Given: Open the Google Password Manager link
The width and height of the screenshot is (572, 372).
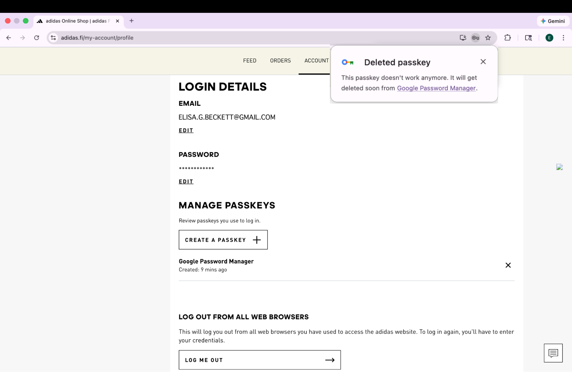Looking at the screenshot, I should (x=436, y=88).
